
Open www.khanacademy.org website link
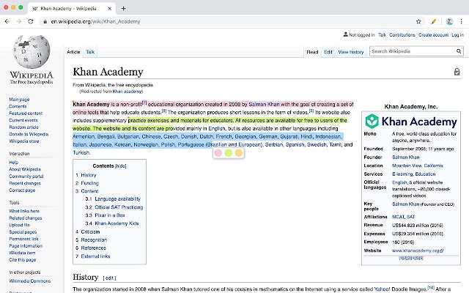pyautogui.click(x=418, y=251)
